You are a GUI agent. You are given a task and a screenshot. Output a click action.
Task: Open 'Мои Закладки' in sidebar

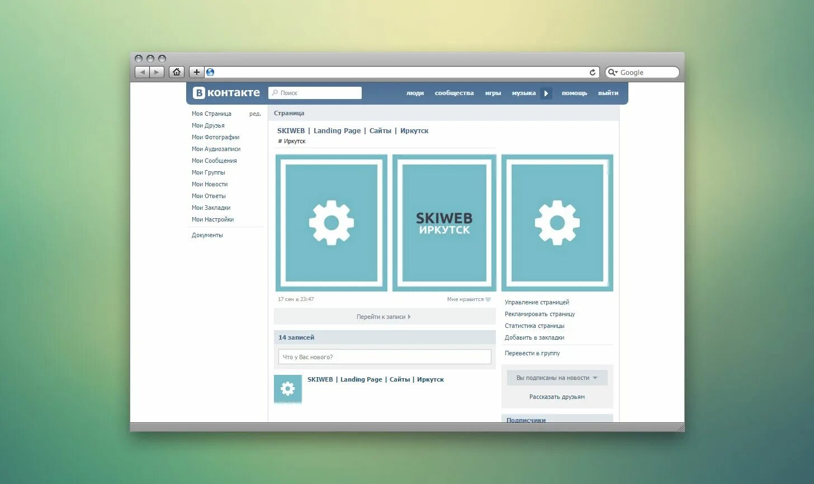211,208
